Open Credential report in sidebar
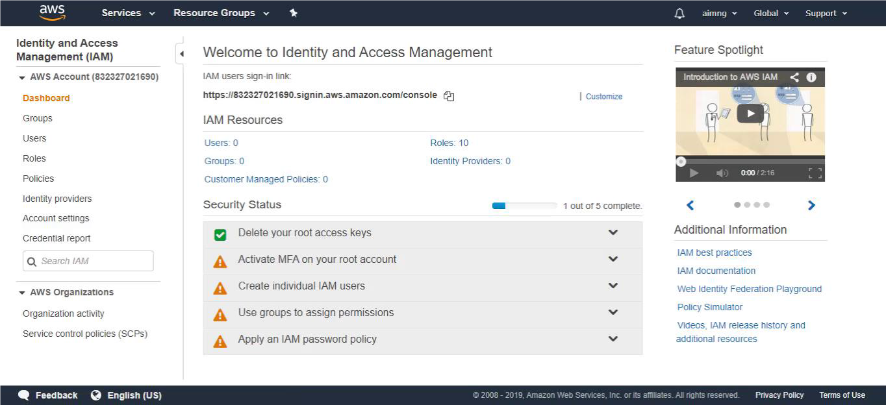The height and width of the screenshot is (405, 886). coord(57,238)
